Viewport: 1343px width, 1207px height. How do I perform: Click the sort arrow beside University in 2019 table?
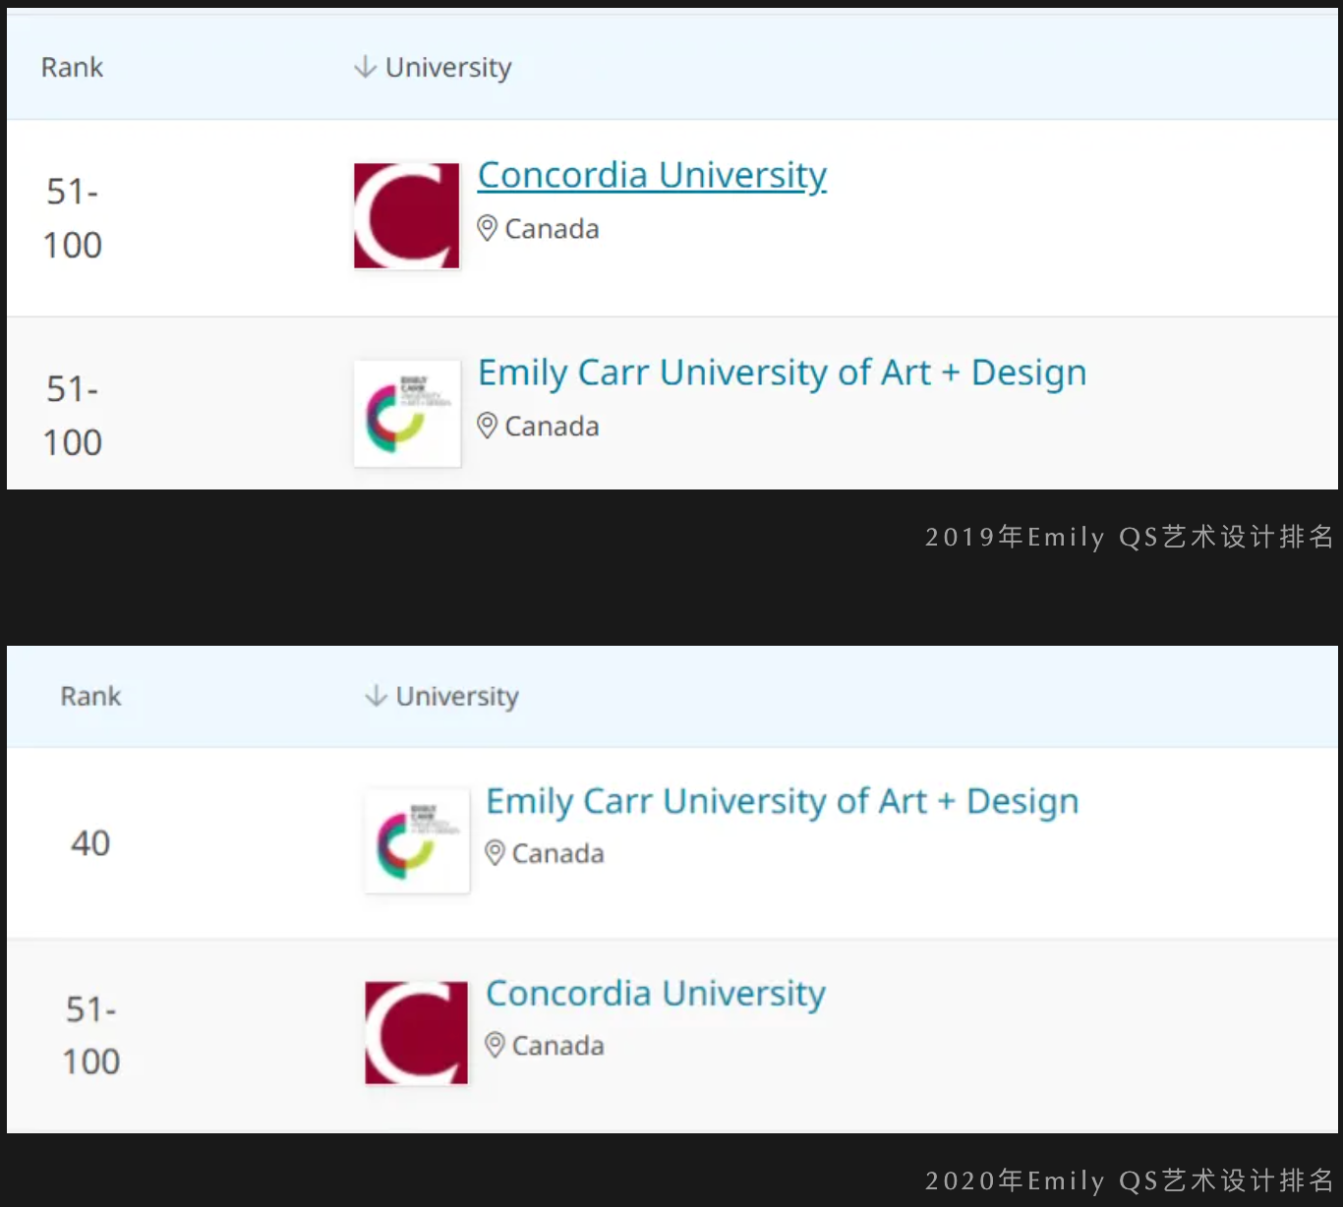(365, 67)
